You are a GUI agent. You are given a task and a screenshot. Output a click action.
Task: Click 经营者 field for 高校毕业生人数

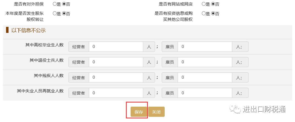click(x=116, y=47)
